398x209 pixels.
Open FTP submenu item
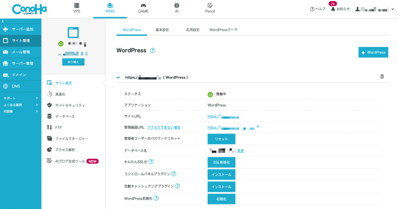54,127
